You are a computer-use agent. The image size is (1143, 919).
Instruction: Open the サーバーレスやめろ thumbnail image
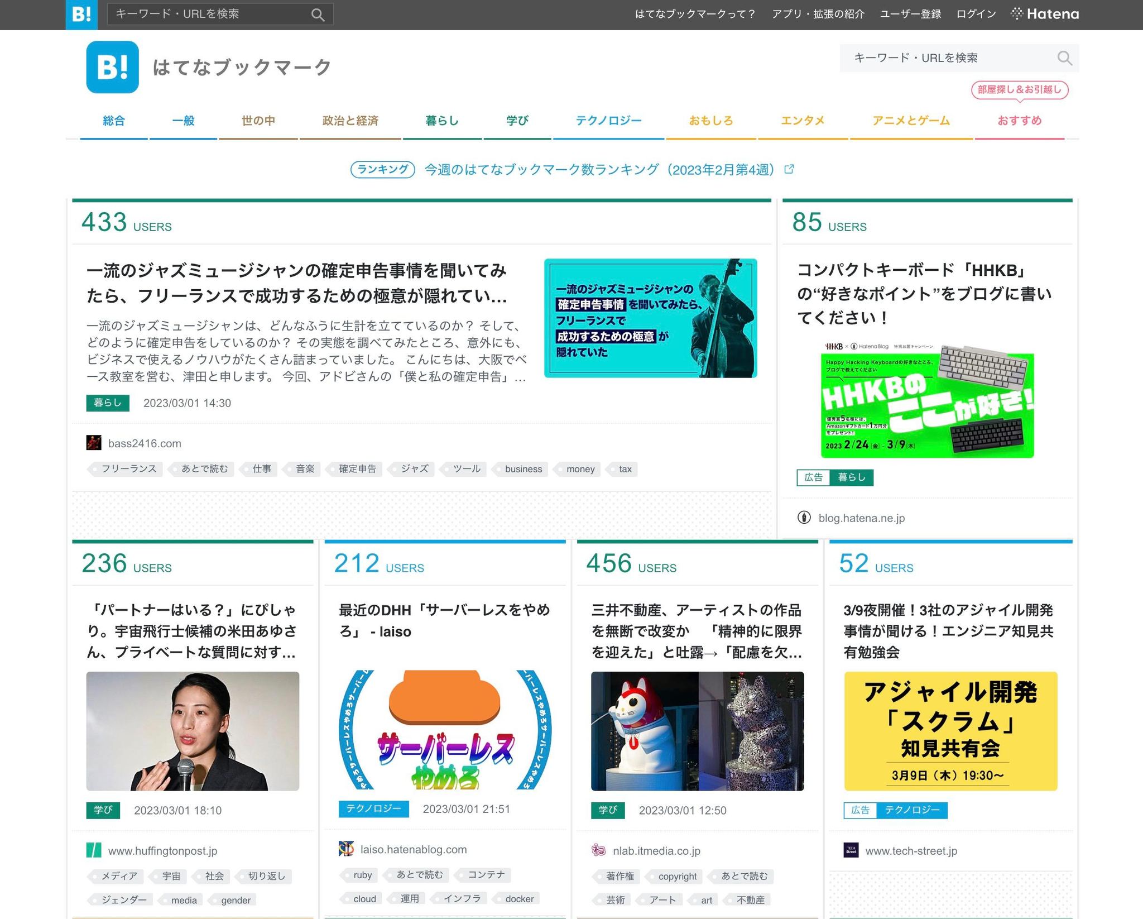click(445, 730)
